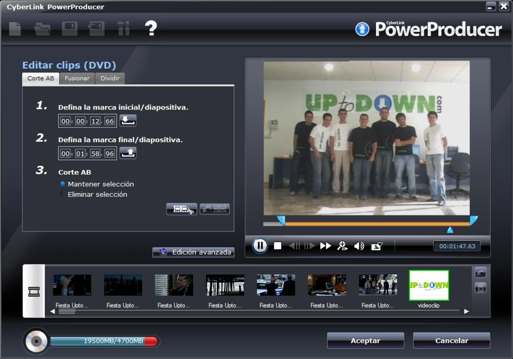Set the final mark with the mark-out button

click(x=127, y=153)
